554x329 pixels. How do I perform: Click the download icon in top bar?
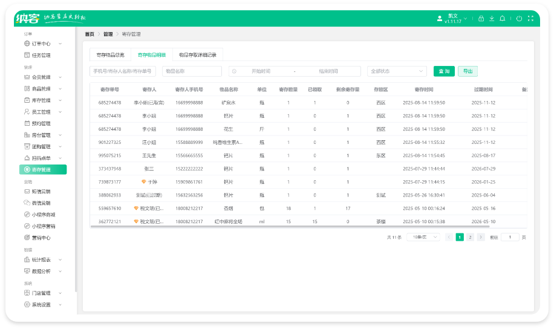tap(492, 19)
